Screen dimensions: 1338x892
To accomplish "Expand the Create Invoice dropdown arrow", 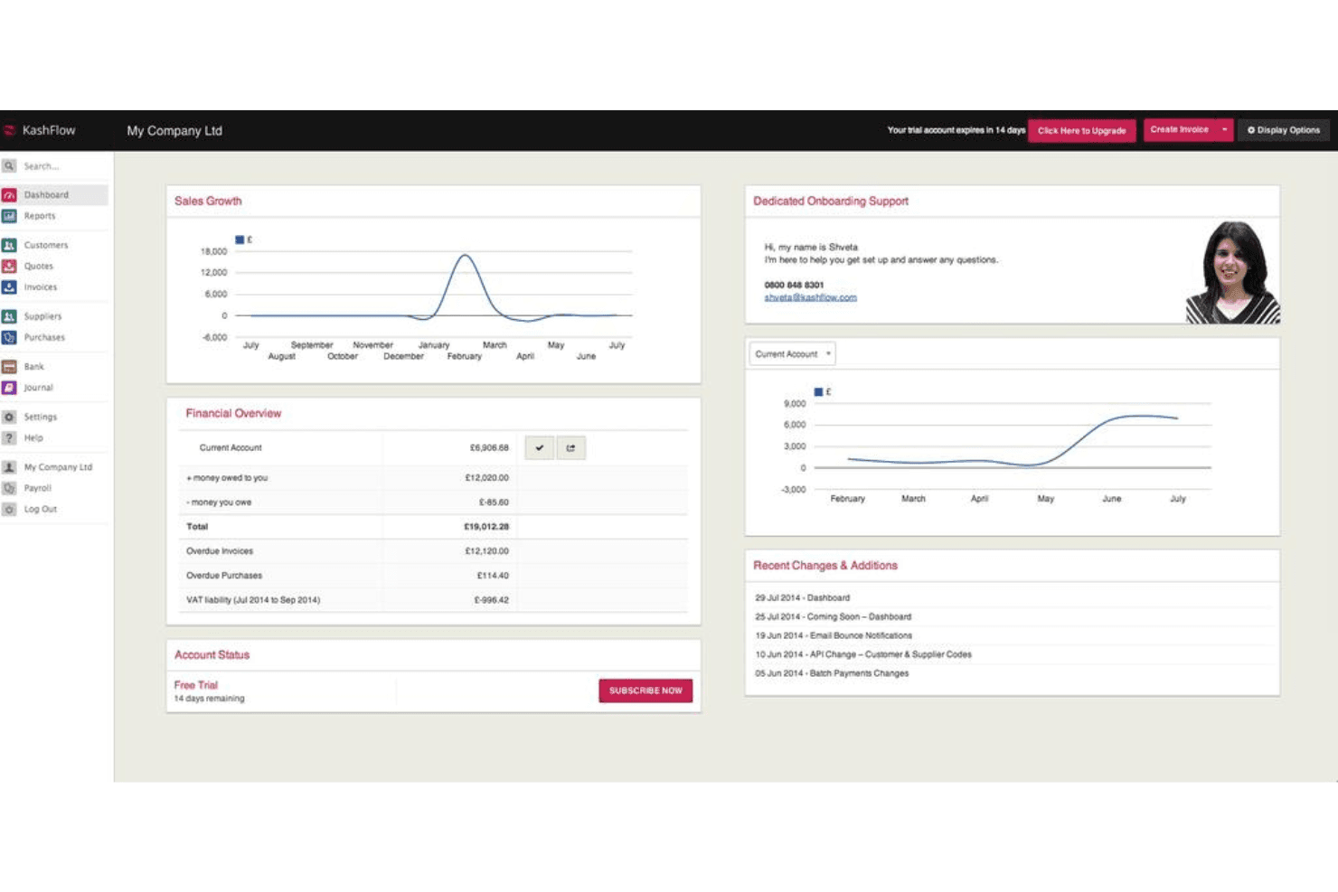I will click(1225, 130).
